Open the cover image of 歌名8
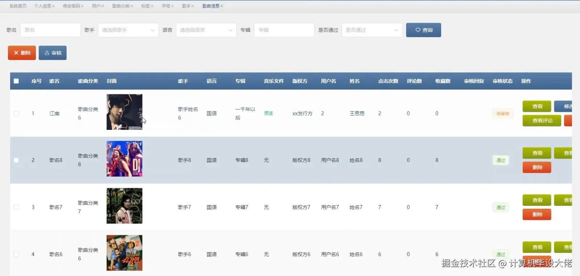 tap(124, 159)
